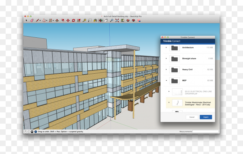Click the Trimble Connect blue header title
Image resolution: width=243 pixels, height=154 pixels.
(172, 41)
